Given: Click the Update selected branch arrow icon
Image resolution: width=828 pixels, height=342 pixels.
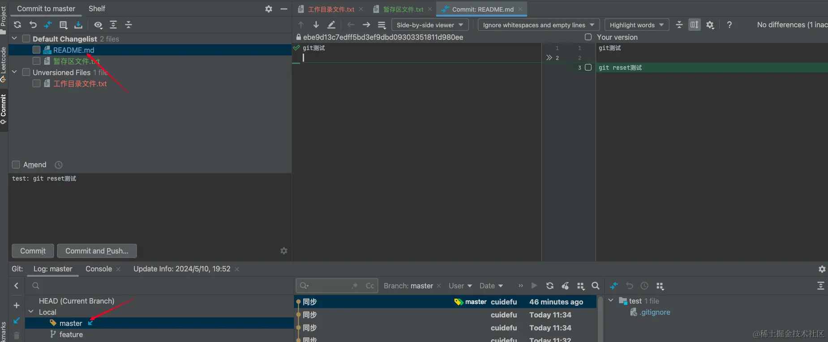Looking at the screenshot, I should (17, 321).
